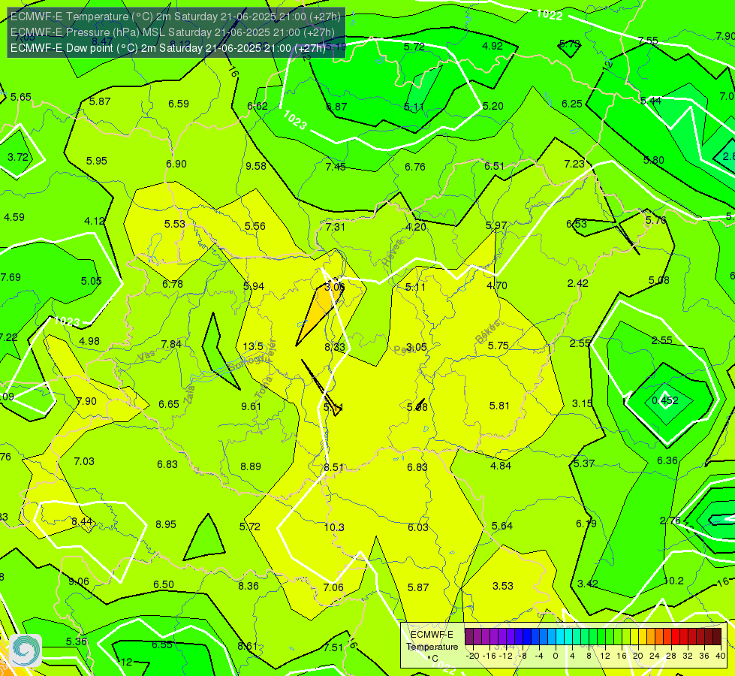Click the dew point value 8.44
Screen dimensions: 735x676
[x=82, y=522]
